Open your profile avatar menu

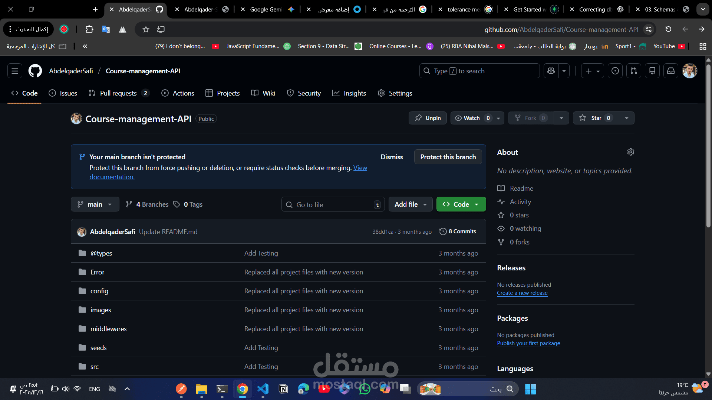[689, 71]
